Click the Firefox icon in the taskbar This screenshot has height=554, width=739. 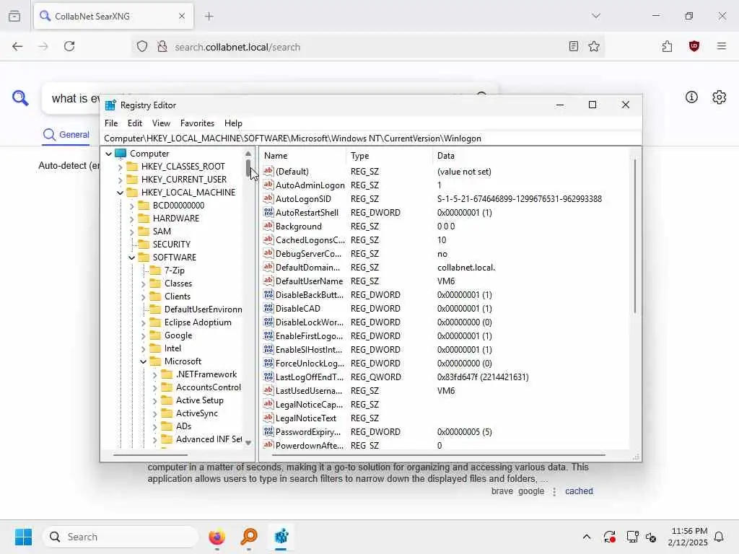(217, 537)
